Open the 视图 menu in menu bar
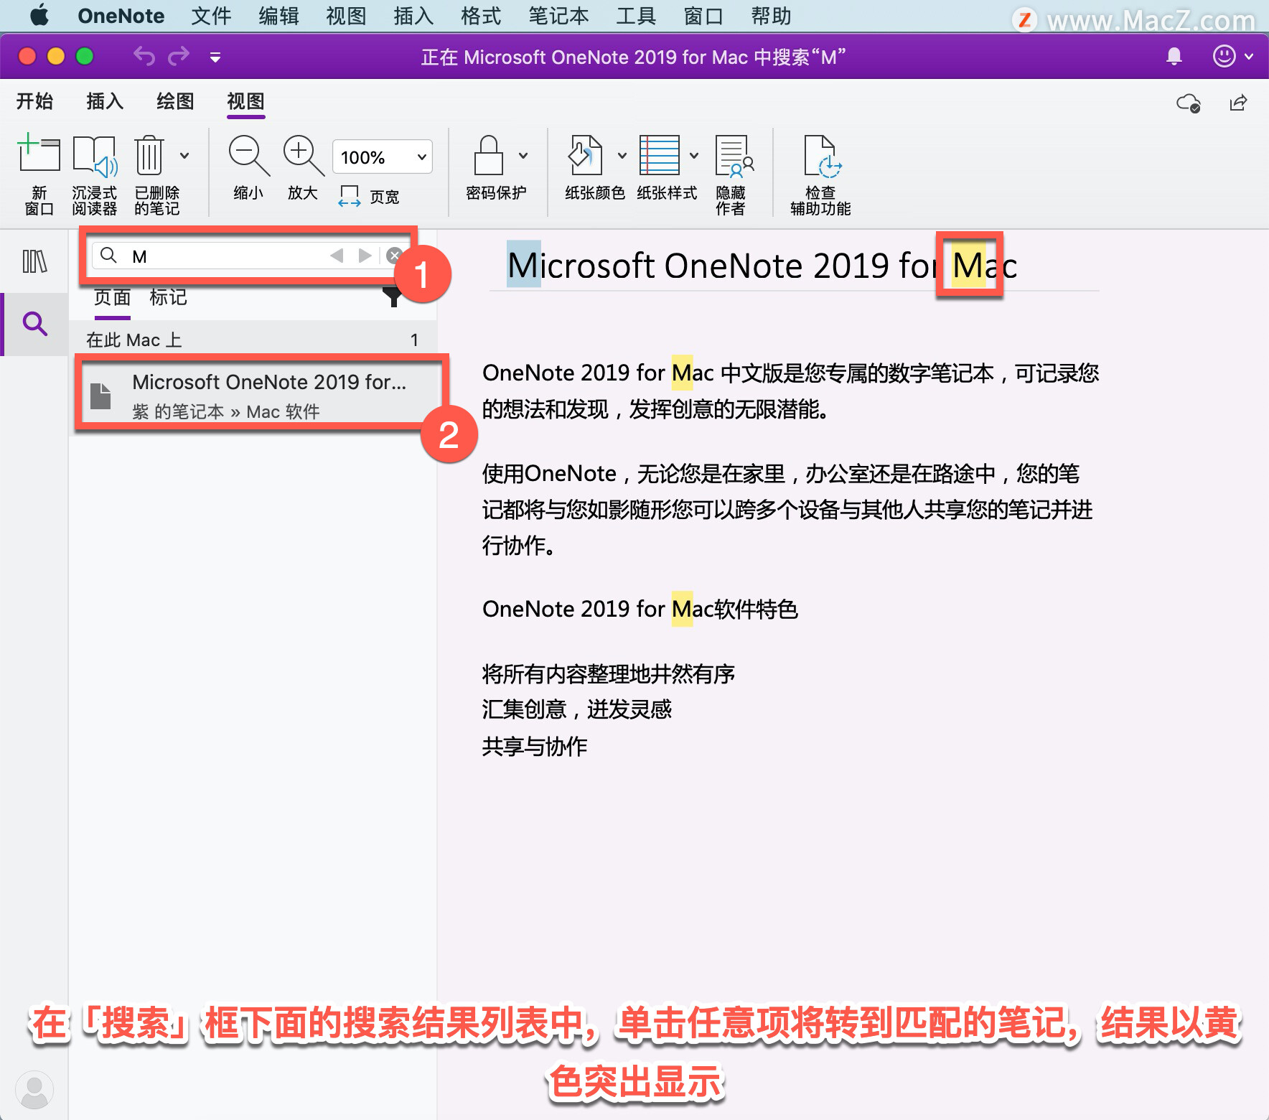Viewport: 1269px width, 1120px height. [347, 16]
